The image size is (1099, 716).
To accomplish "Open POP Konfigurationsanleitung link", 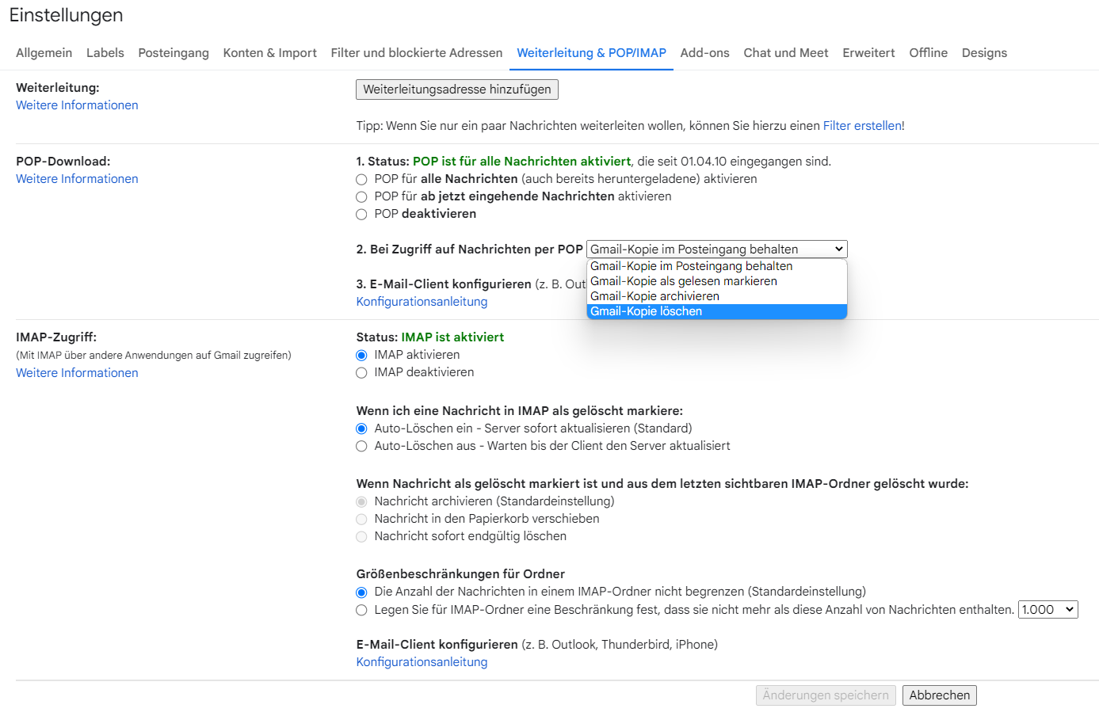I will point(422,302).
